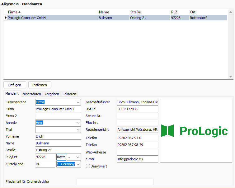Click the Entfernen button
This screenshot has height=188, width=235.
pyautogui.click(x=40, y=85)
